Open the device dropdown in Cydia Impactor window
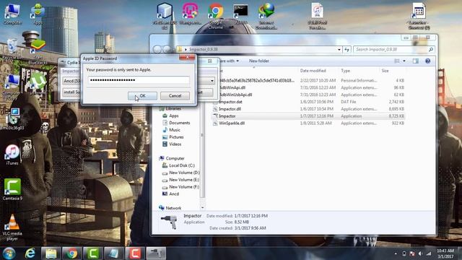Screen dimensions: 462x260 (212, 80)
